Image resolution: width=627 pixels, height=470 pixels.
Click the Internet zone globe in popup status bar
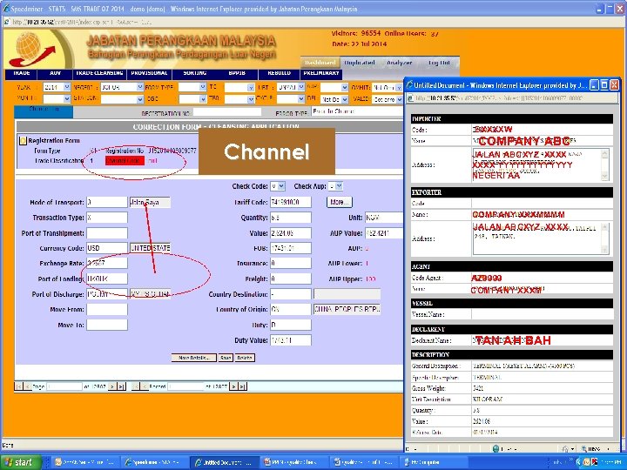coord(496,449)
